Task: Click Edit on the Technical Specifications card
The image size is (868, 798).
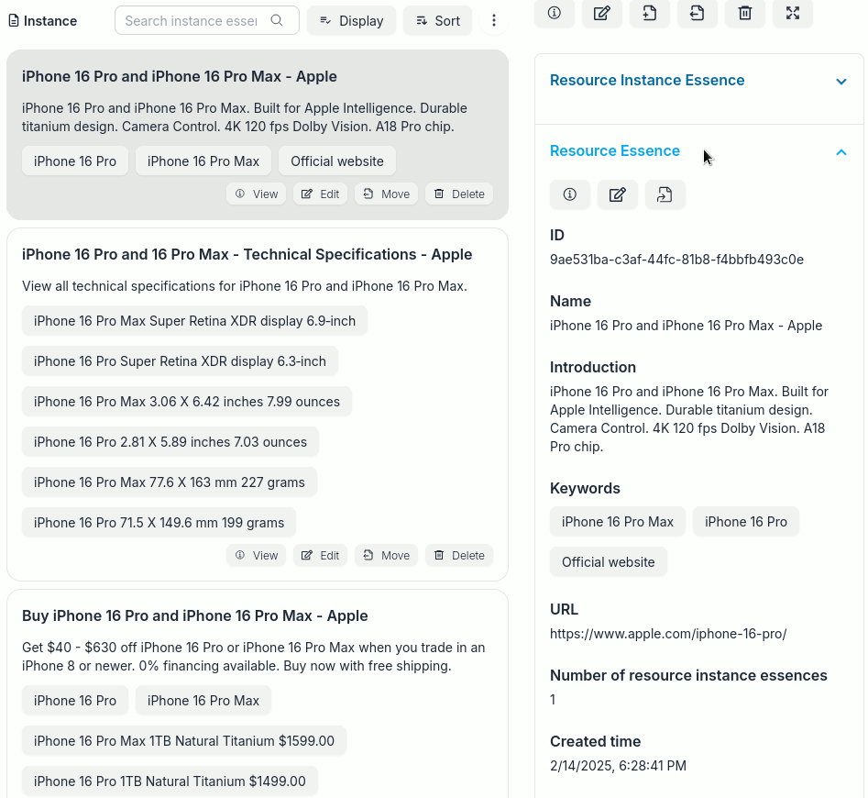Action: click(x=321, y=556)
